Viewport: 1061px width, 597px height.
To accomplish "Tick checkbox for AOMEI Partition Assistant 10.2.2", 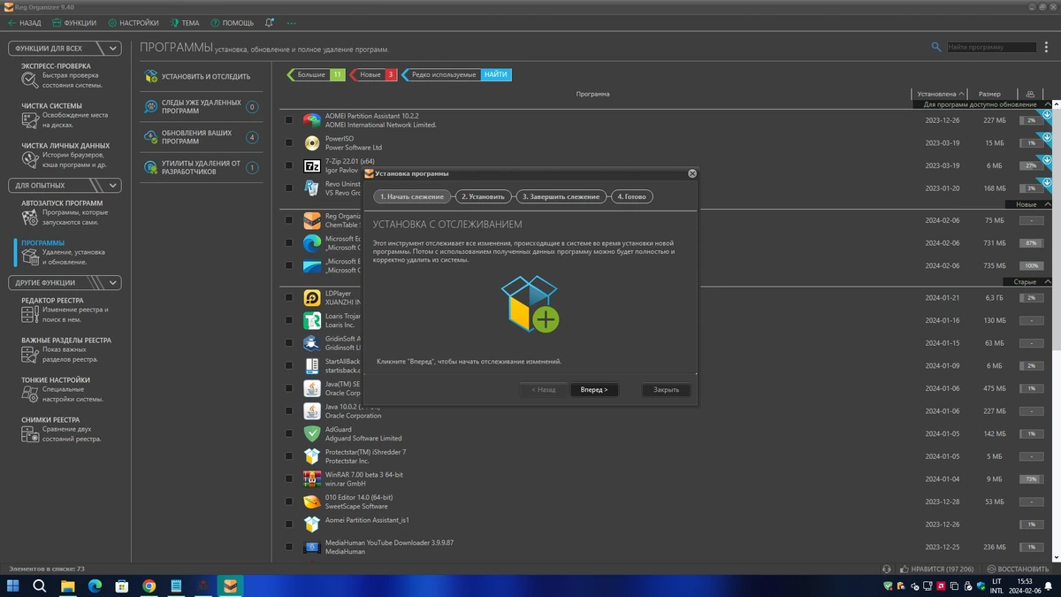I will pyautogui.click(x=289, y=120).
